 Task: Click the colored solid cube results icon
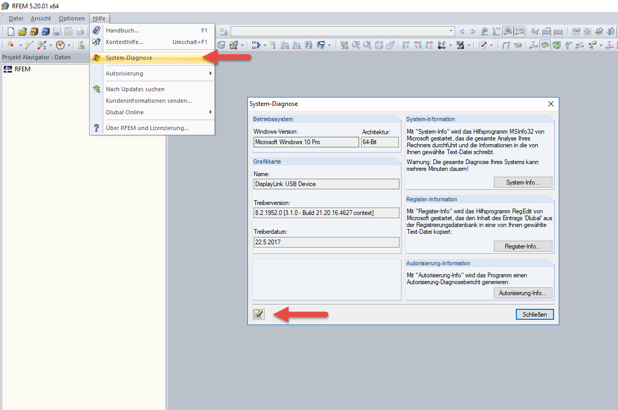[x=557, y=45]
